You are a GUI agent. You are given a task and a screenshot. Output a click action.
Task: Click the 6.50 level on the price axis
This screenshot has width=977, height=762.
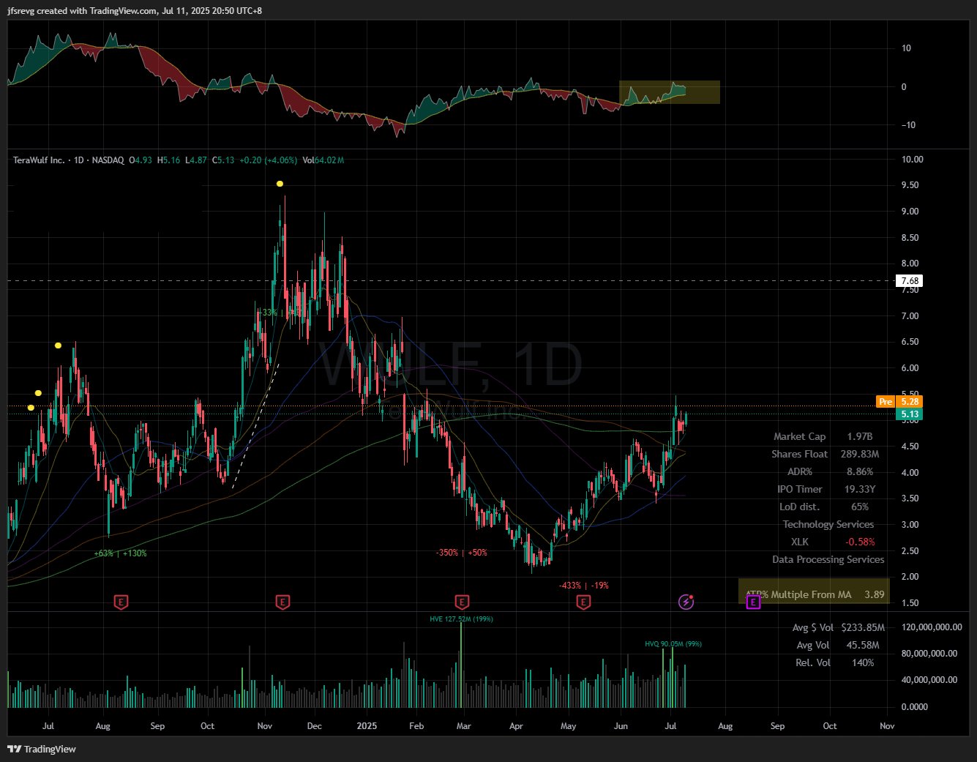click(x=910, y=342)
